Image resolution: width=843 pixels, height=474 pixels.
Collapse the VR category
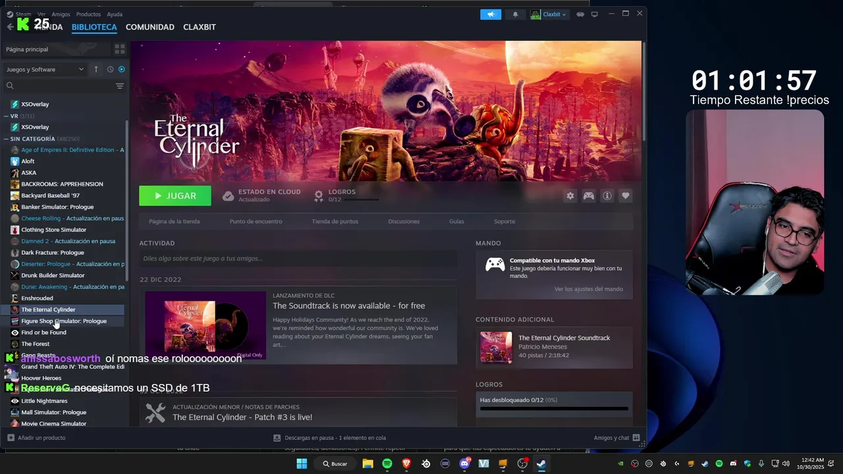[x=6, y=116]
